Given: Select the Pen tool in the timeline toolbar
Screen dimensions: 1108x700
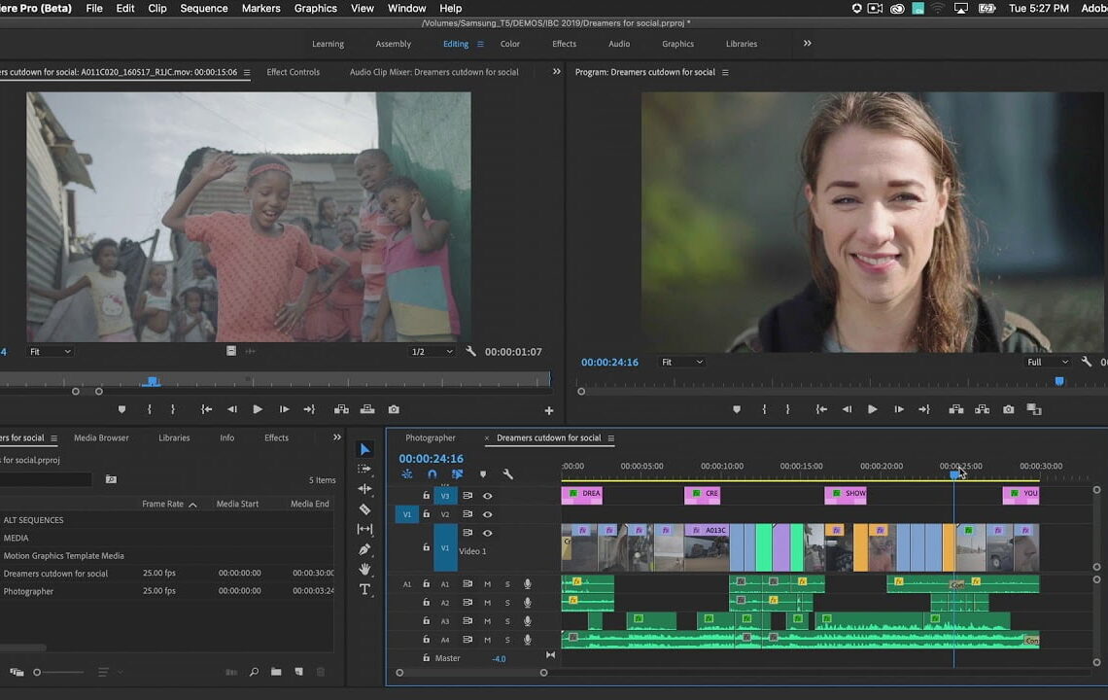Looking at the screenshot, I should tap(365, 549).
